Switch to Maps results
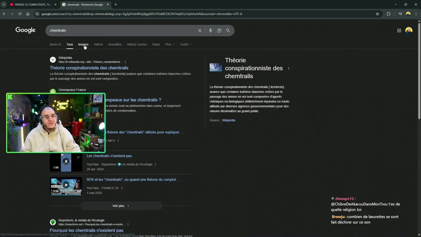Image resolution: width=421 pixels, height=237 pixels. pyautogui.click(x=156, y=44)
